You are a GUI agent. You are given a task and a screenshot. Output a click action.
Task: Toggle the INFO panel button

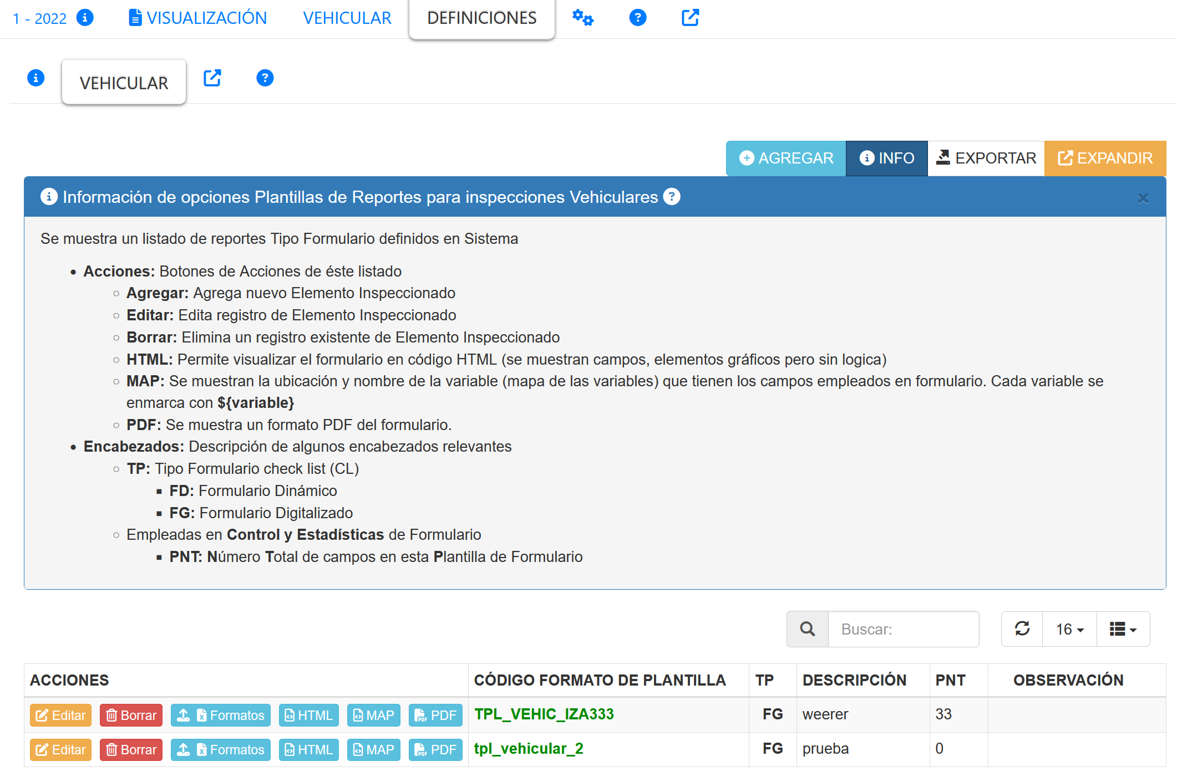[886, 159]
